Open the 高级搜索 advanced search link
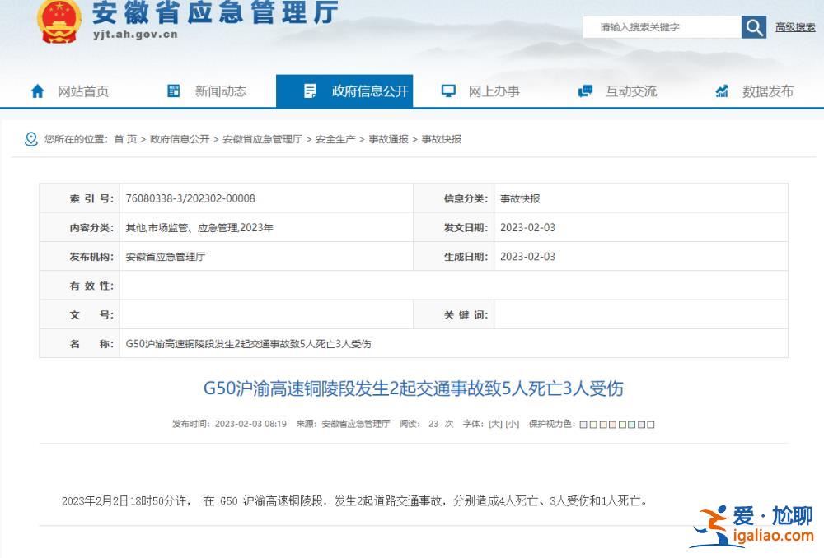824x558 pixels. click(795, 27)
